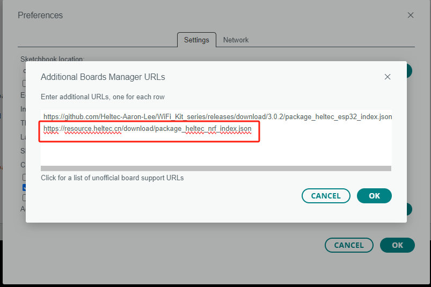The width and height of the screenshot is (431, 287).
Task: Click OK at bottom of Preferences window
Action: click(x=397, y=245)
